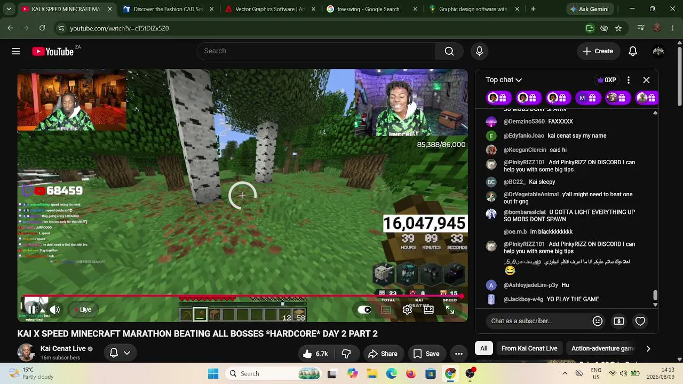This screenshot has width=683, height=384.
Task: Select 'From Kai Cenat Live' chip
Action: pos(529,348)
